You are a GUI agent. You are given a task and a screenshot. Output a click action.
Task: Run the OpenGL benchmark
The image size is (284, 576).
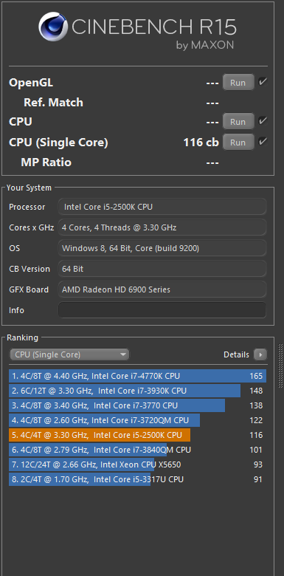[x=238, y=82]
